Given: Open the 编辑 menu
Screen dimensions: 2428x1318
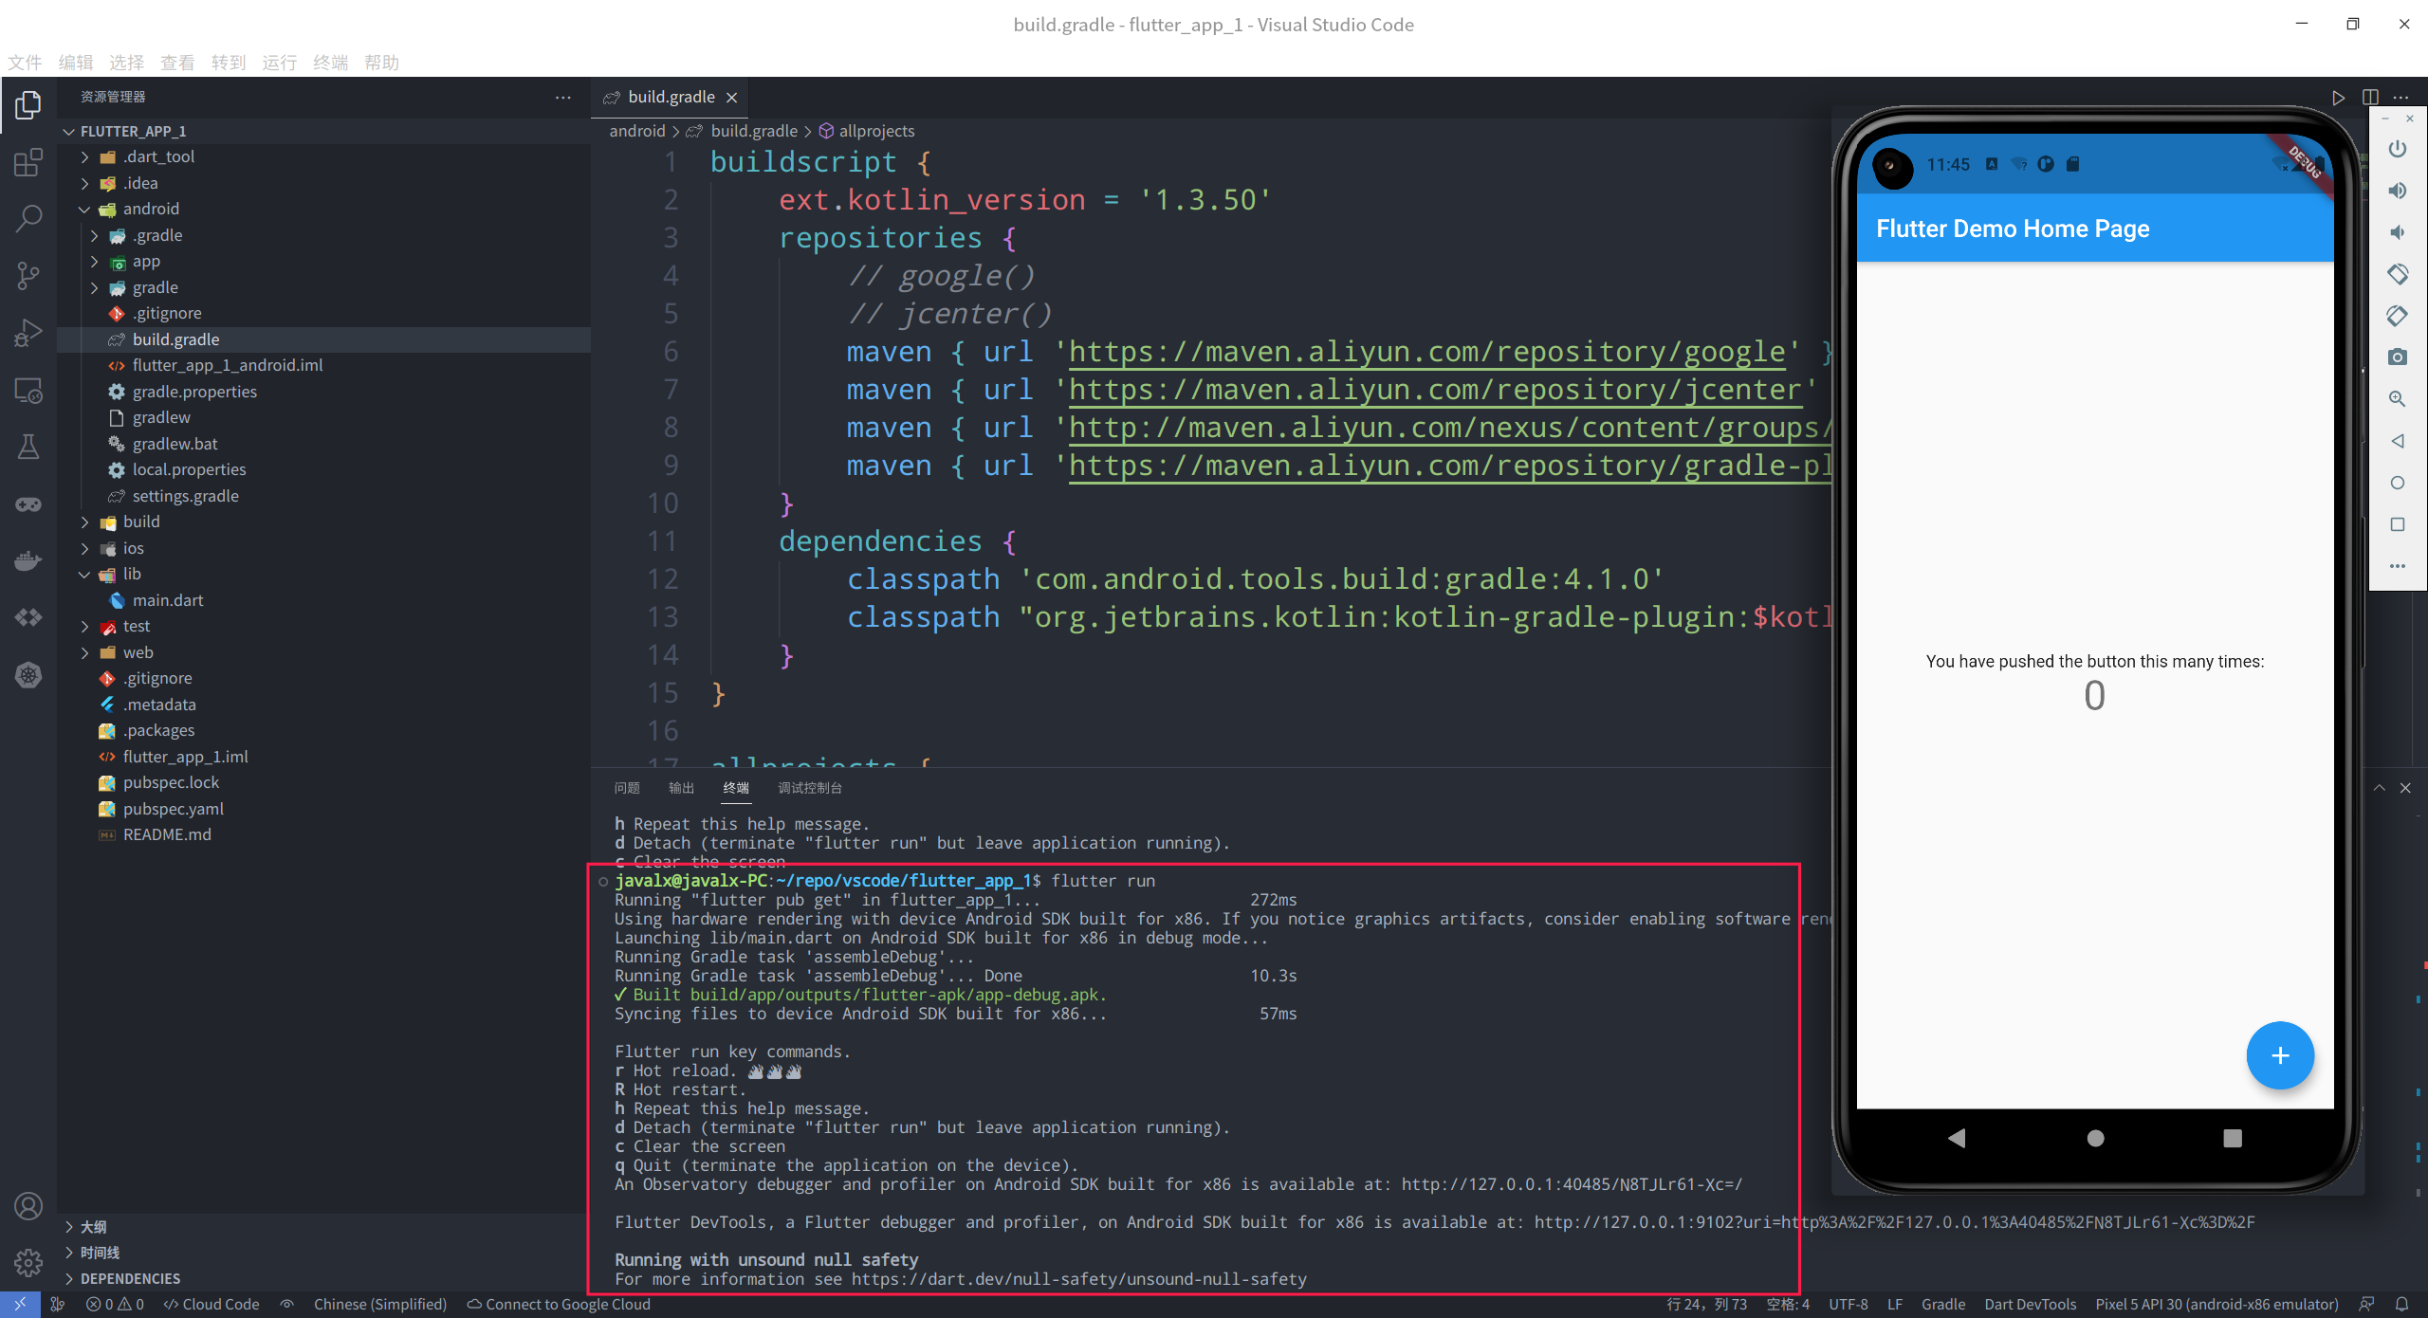Looking at the screenshot, I should pyautogui.click(x=76, y=63).
